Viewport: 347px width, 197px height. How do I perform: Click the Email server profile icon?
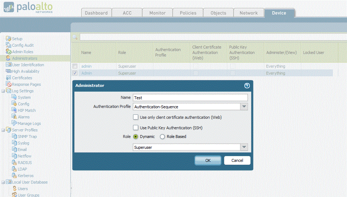[x=14, y=149]
